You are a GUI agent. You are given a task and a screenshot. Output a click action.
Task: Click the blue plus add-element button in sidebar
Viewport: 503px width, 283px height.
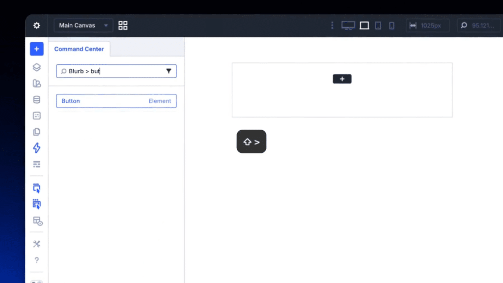tap(36, 49)
